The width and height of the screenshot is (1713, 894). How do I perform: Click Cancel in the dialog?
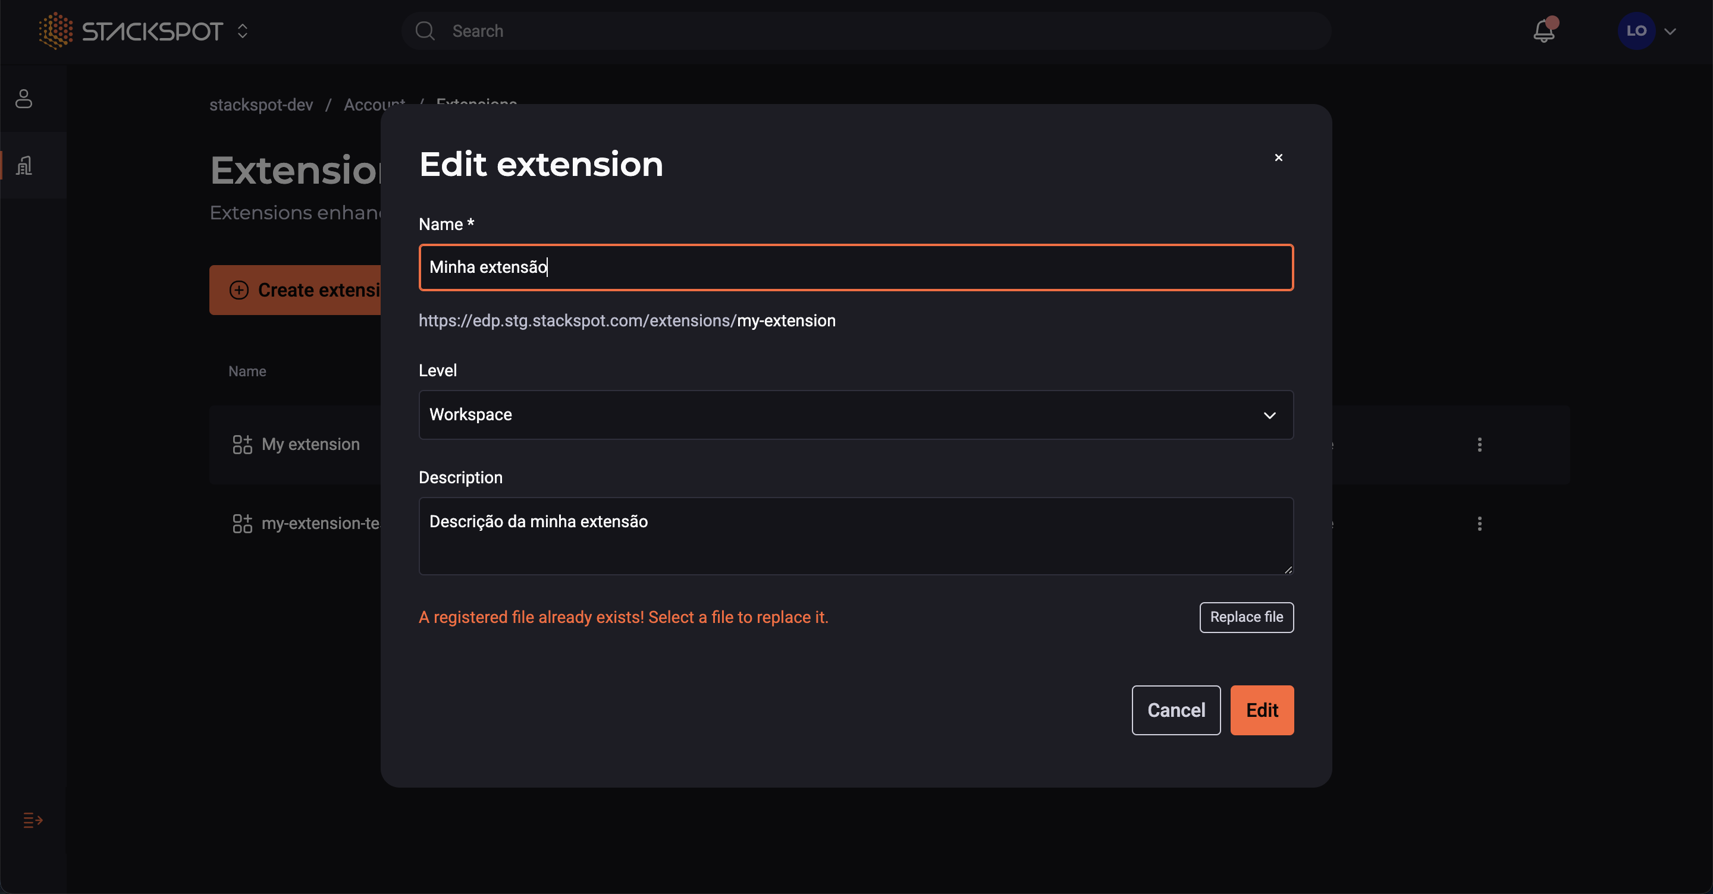[1176, 710]
